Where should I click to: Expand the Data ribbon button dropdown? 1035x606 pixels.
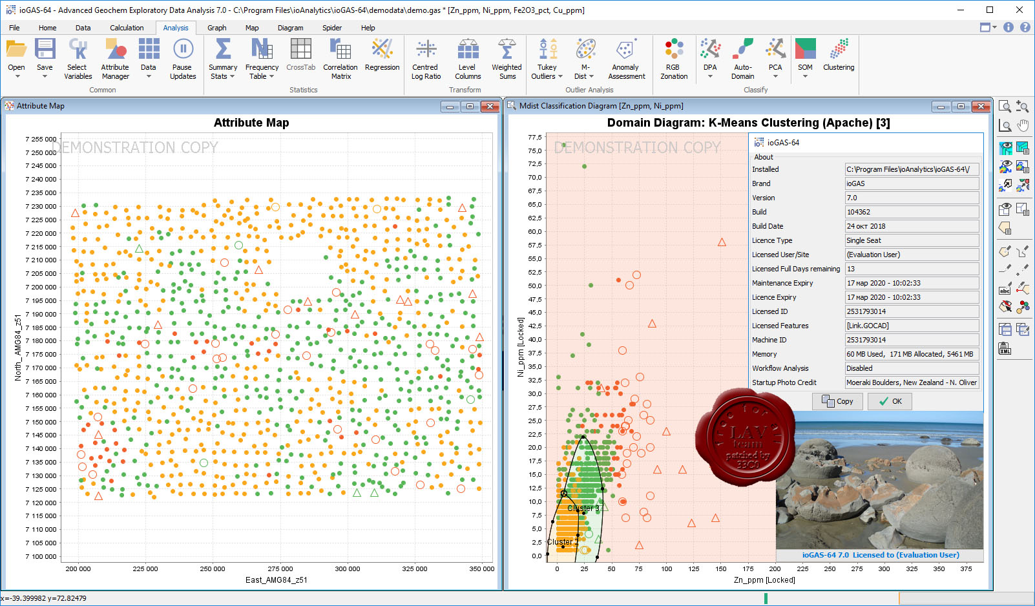coord(149,76)
